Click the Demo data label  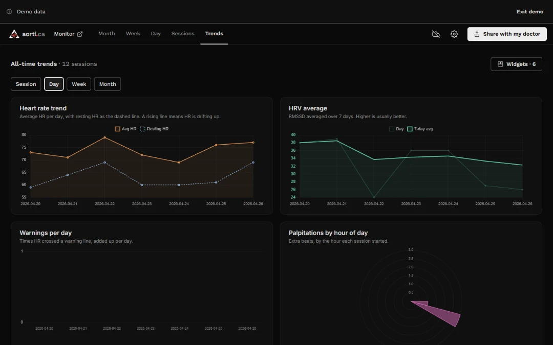pyautogui.click(x=31, y=12)
